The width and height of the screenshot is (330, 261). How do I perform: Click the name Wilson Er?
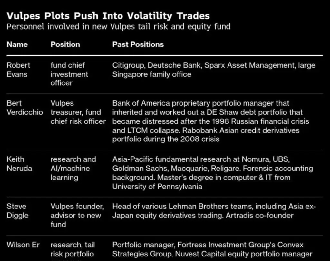pyautogui.click(x=23, y=245)
